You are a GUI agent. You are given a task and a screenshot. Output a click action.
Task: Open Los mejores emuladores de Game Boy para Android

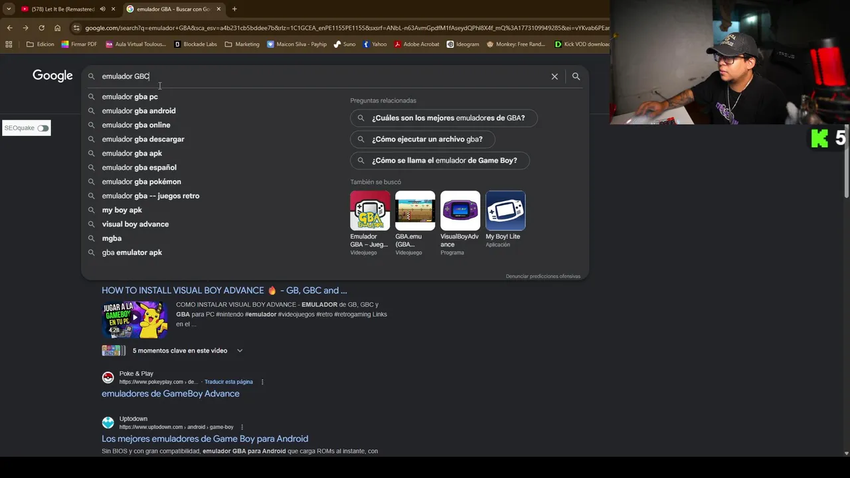point(205,439)
